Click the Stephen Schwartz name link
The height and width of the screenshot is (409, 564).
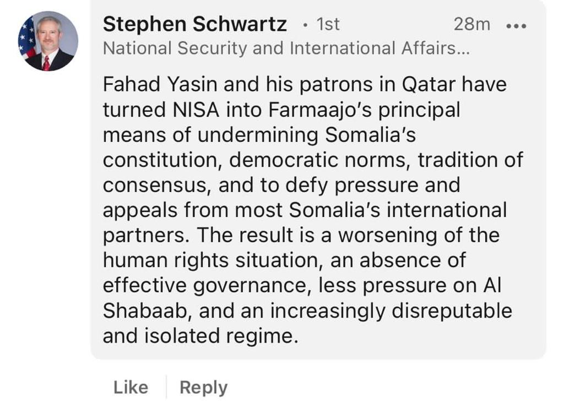tap(194, 24)
